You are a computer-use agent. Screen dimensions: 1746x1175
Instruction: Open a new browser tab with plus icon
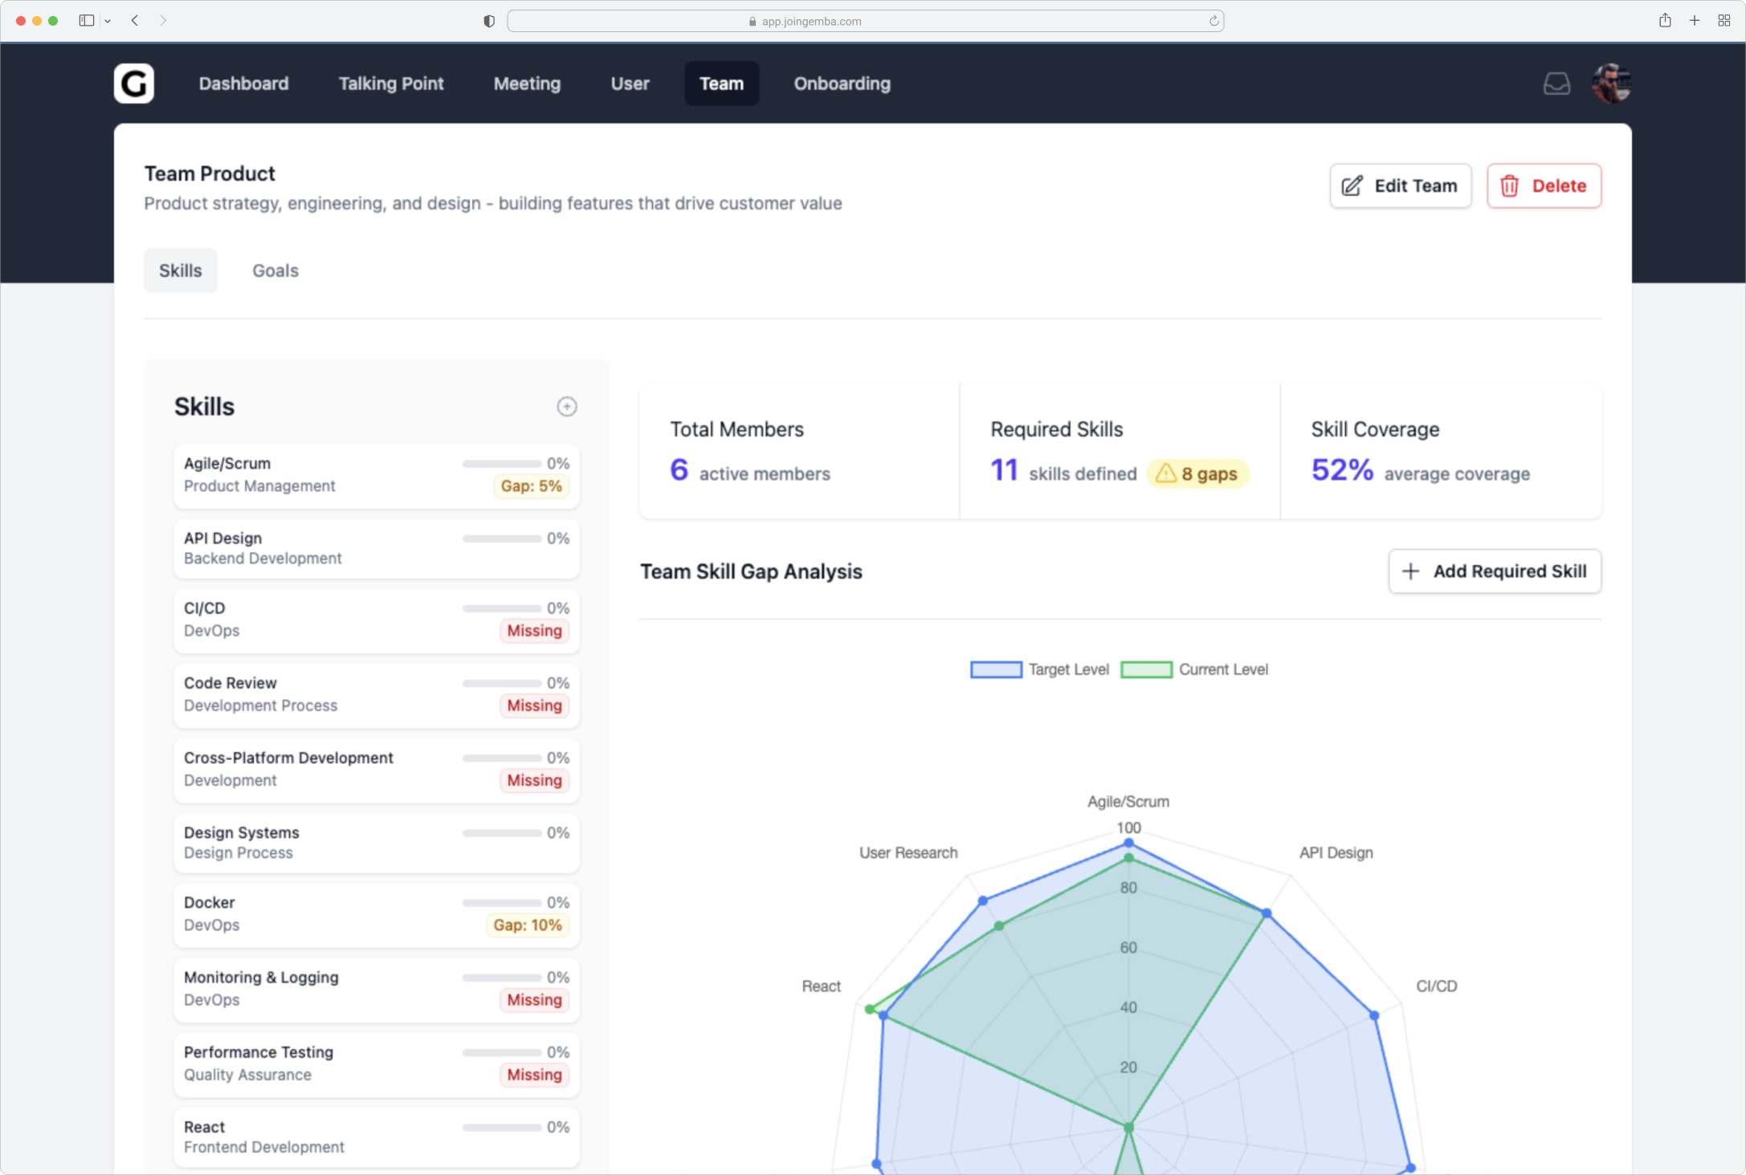pyautogui.click(x=1695, y=21)
